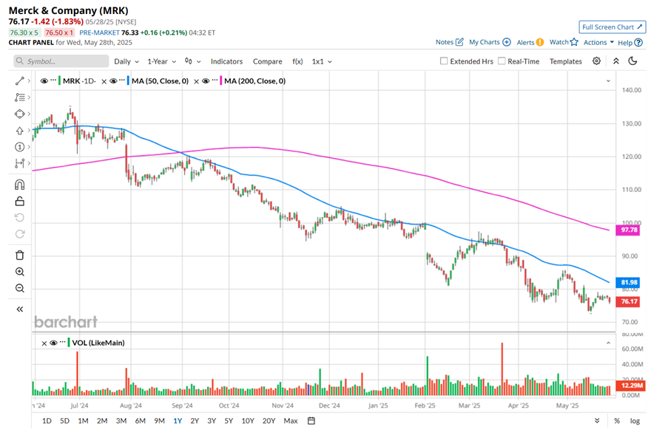Enable the Extended Hrs checkbox

(444, 61)
